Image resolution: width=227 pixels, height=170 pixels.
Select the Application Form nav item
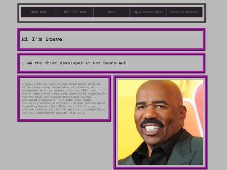click(x=148, y=12)
